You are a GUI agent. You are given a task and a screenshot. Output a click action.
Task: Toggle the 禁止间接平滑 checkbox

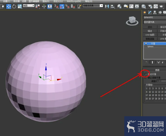click(x=146, y=78)
